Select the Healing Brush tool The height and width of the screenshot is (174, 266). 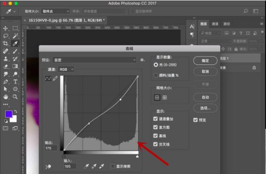tap(5, 51)
